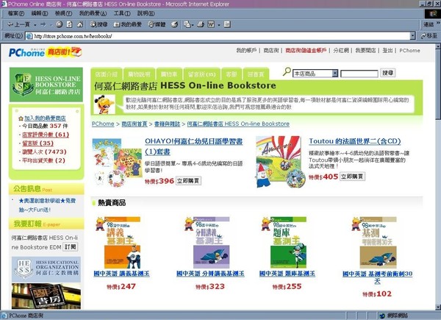Open Forward button history dropdown arrow
Viewport: 441px width, 320px height.
coord(51,25)
